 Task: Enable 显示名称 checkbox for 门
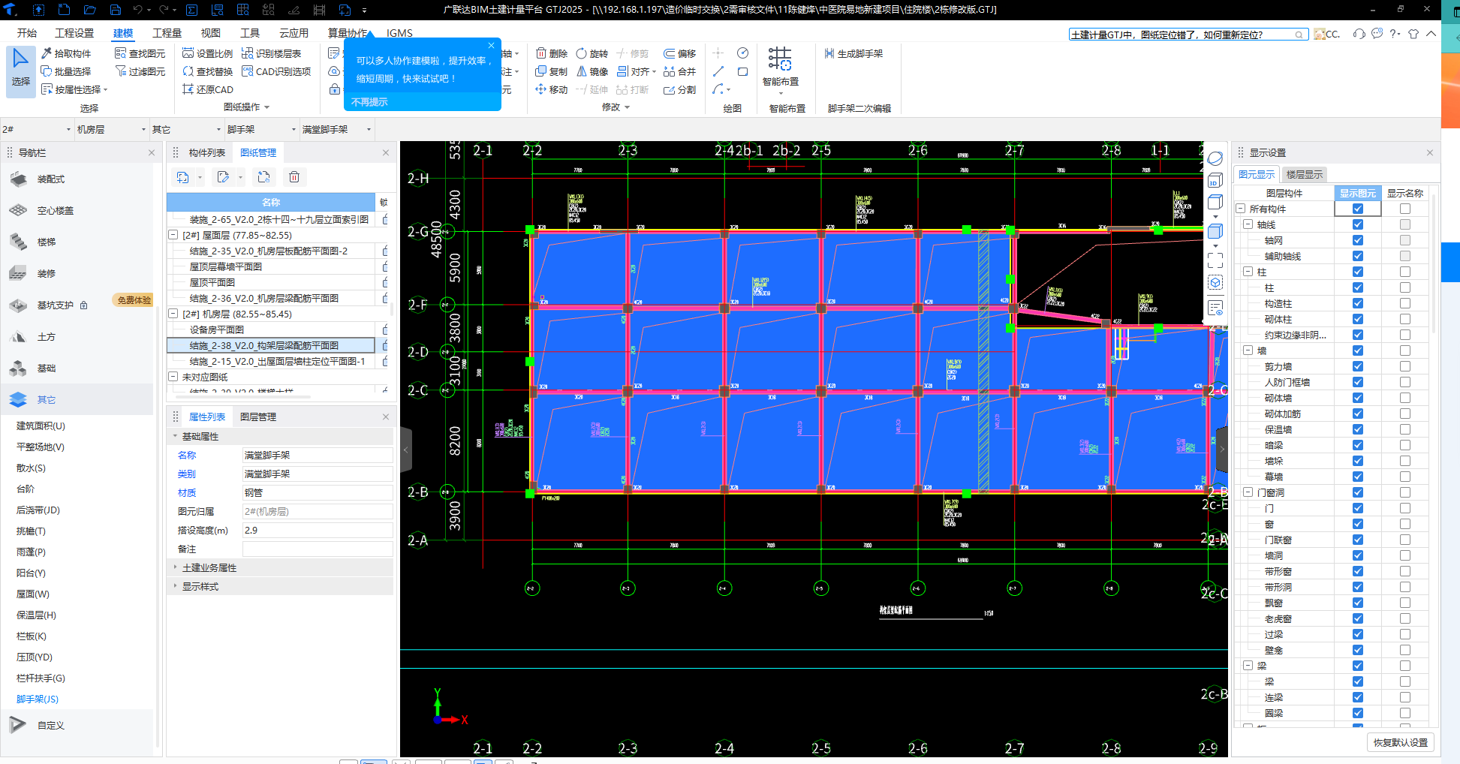[x=1405, y=508]
